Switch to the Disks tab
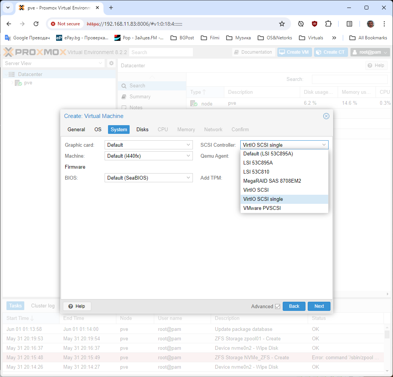The image size is (393, 377). [142, 129]
